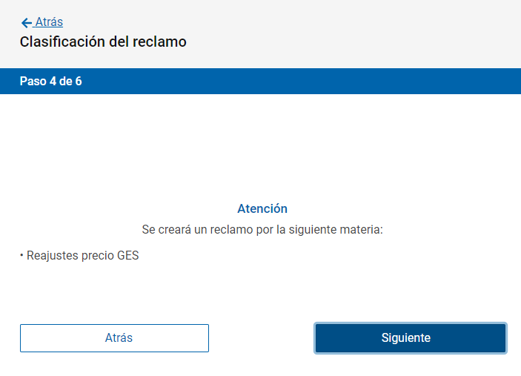Click the word 'Reajustes' in the list
The width and height of the screenshot is (521, 376).
pos(51,257)
